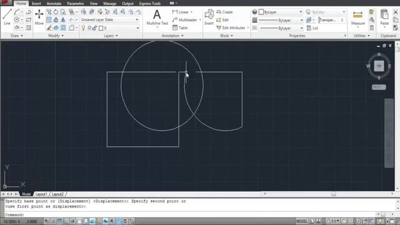Viewport: 400px width, 225px height.
Task: Switch to the Layout1 tab
Action: tap(41, 194)
